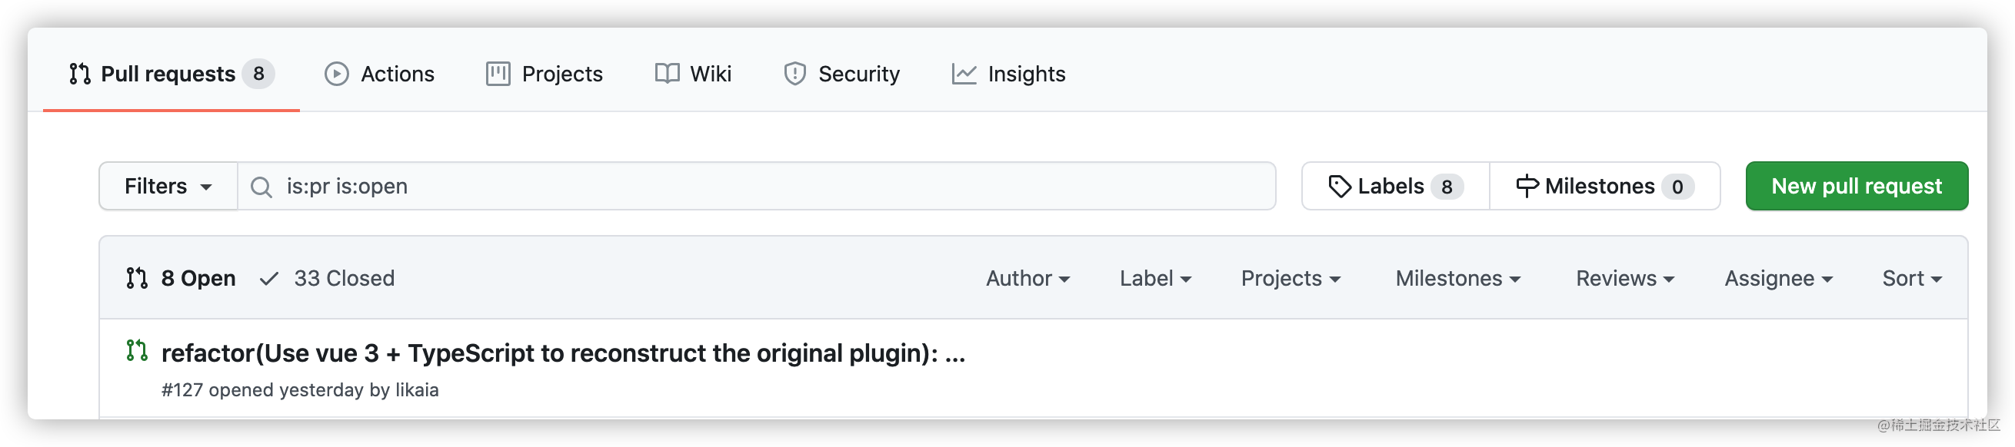
Task: Focus the is:pr is:open search field
Action: pyautogui.click(x=757, y=187)
